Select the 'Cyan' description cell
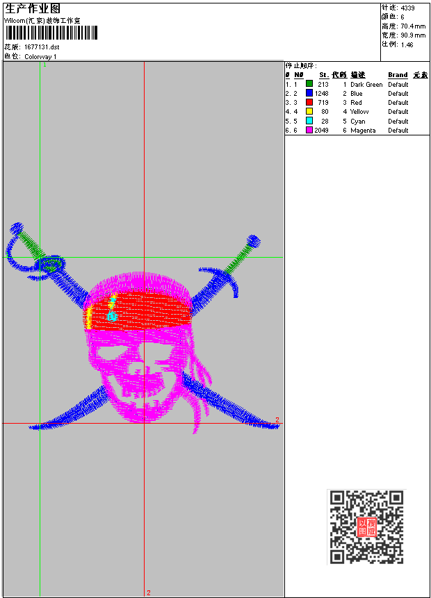The width and height of the screenshot is (431, 598). click(x=358, y=122)
